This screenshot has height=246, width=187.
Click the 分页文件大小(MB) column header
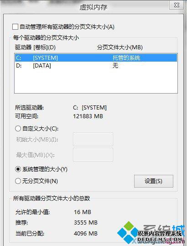point(120,47)
